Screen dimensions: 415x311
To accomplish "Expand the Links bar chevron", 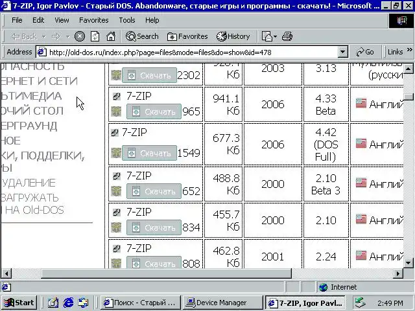I will [x=409, y=49].
